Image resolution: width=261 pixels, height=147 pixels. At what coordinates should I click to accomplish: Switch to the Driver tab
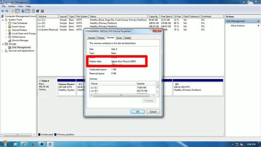119,38
